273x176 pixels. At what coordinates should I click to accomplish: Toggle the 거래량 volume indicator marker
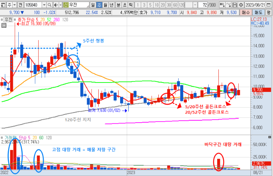pos(2,138)
